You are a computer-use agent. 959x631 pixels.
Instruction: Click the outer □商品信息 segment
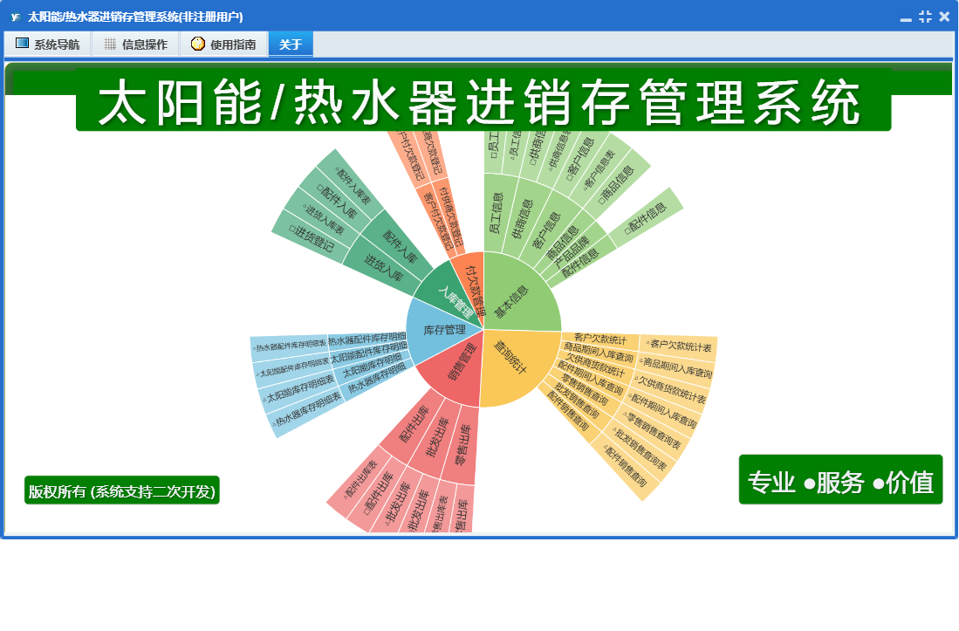click(618, 185)
